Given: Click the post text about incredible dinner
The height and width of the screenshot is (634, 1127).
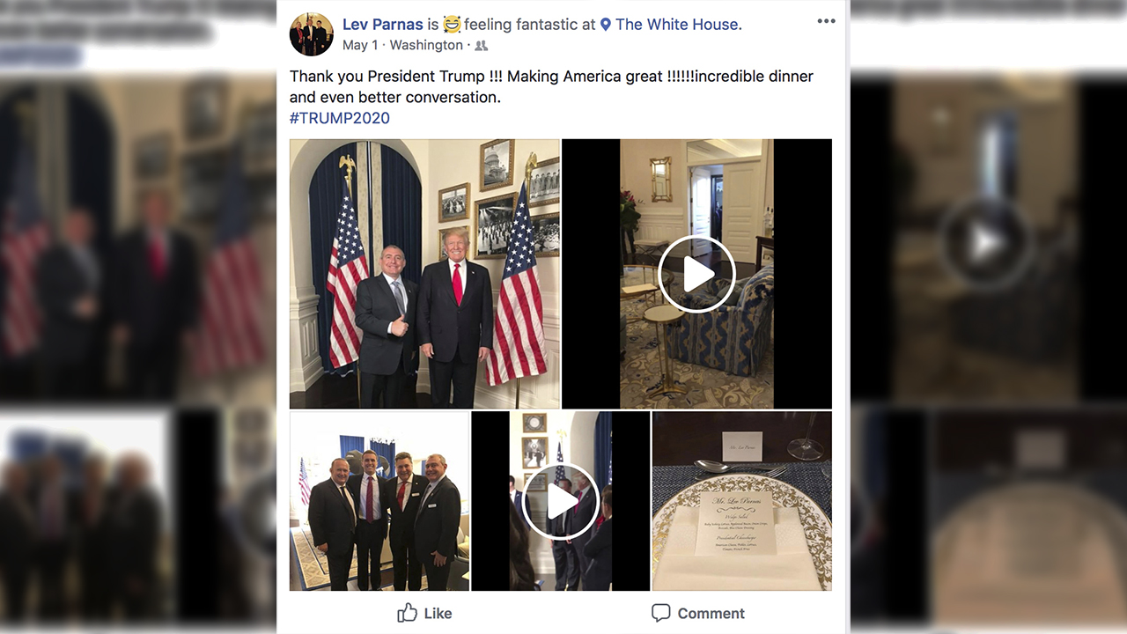Looking at the screenshot, I should [551, 86].
